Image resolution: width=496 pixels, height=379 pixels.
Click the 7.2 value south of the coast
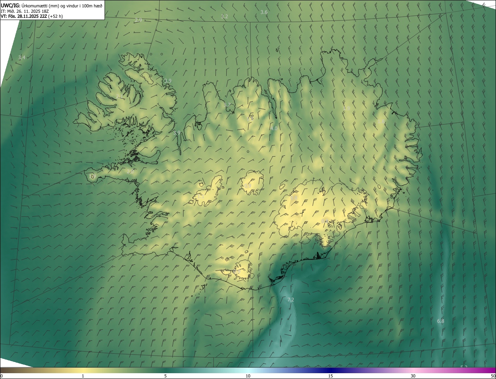[291, 300]
